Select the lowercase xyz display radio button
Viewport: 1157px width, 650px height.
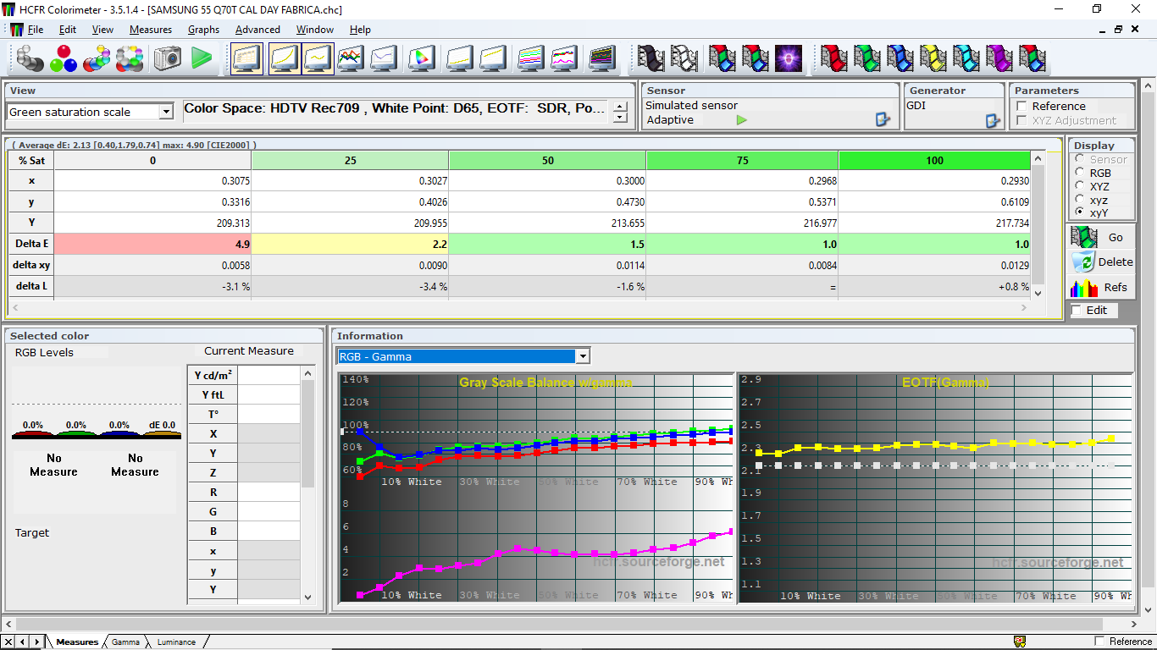[1079, 200]
